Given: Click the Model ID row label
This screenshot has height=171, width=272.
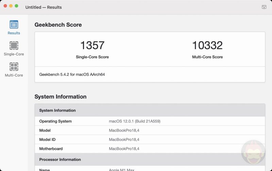Looking at the screenshot, I should 47,140.
